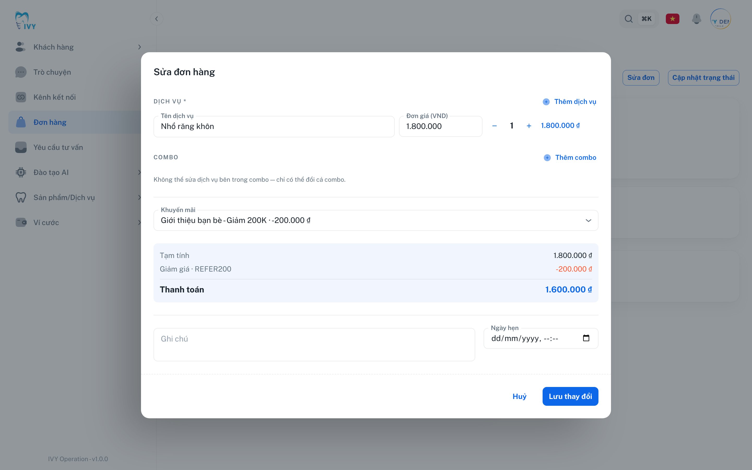Click Thêm dịch vụ link
Viewport: 752px width, 470px height.
pos(575,102)
